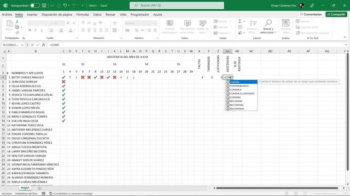
Task: Toggle align left button
Action: click(83, 30)
